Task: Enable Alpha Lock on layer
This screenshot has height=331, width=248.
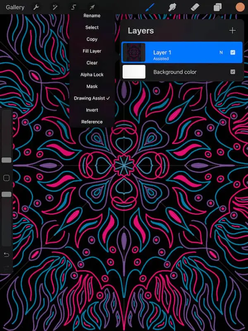Action: tap(92, 75)
